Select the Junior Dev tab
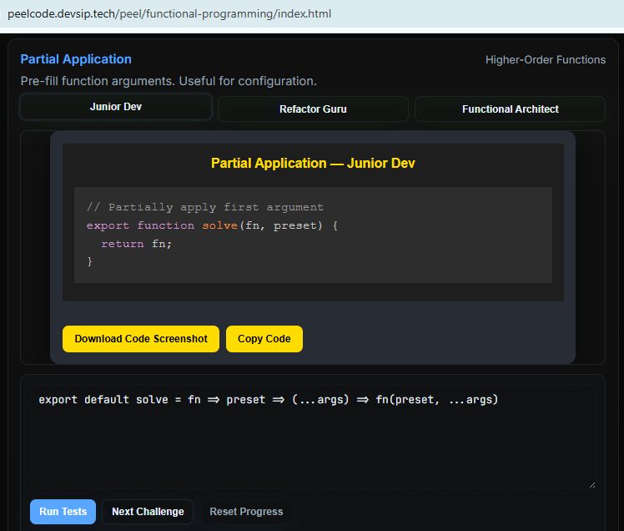Viewport: 624px width, 531px height. pos(116,107)
